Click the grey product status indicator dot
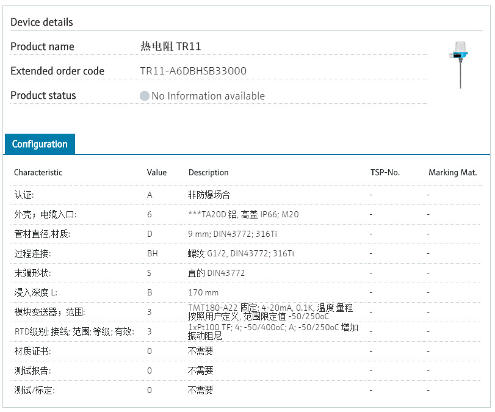Image resolution: width=495 pixels, height=412 pixels. pos(145,96)
